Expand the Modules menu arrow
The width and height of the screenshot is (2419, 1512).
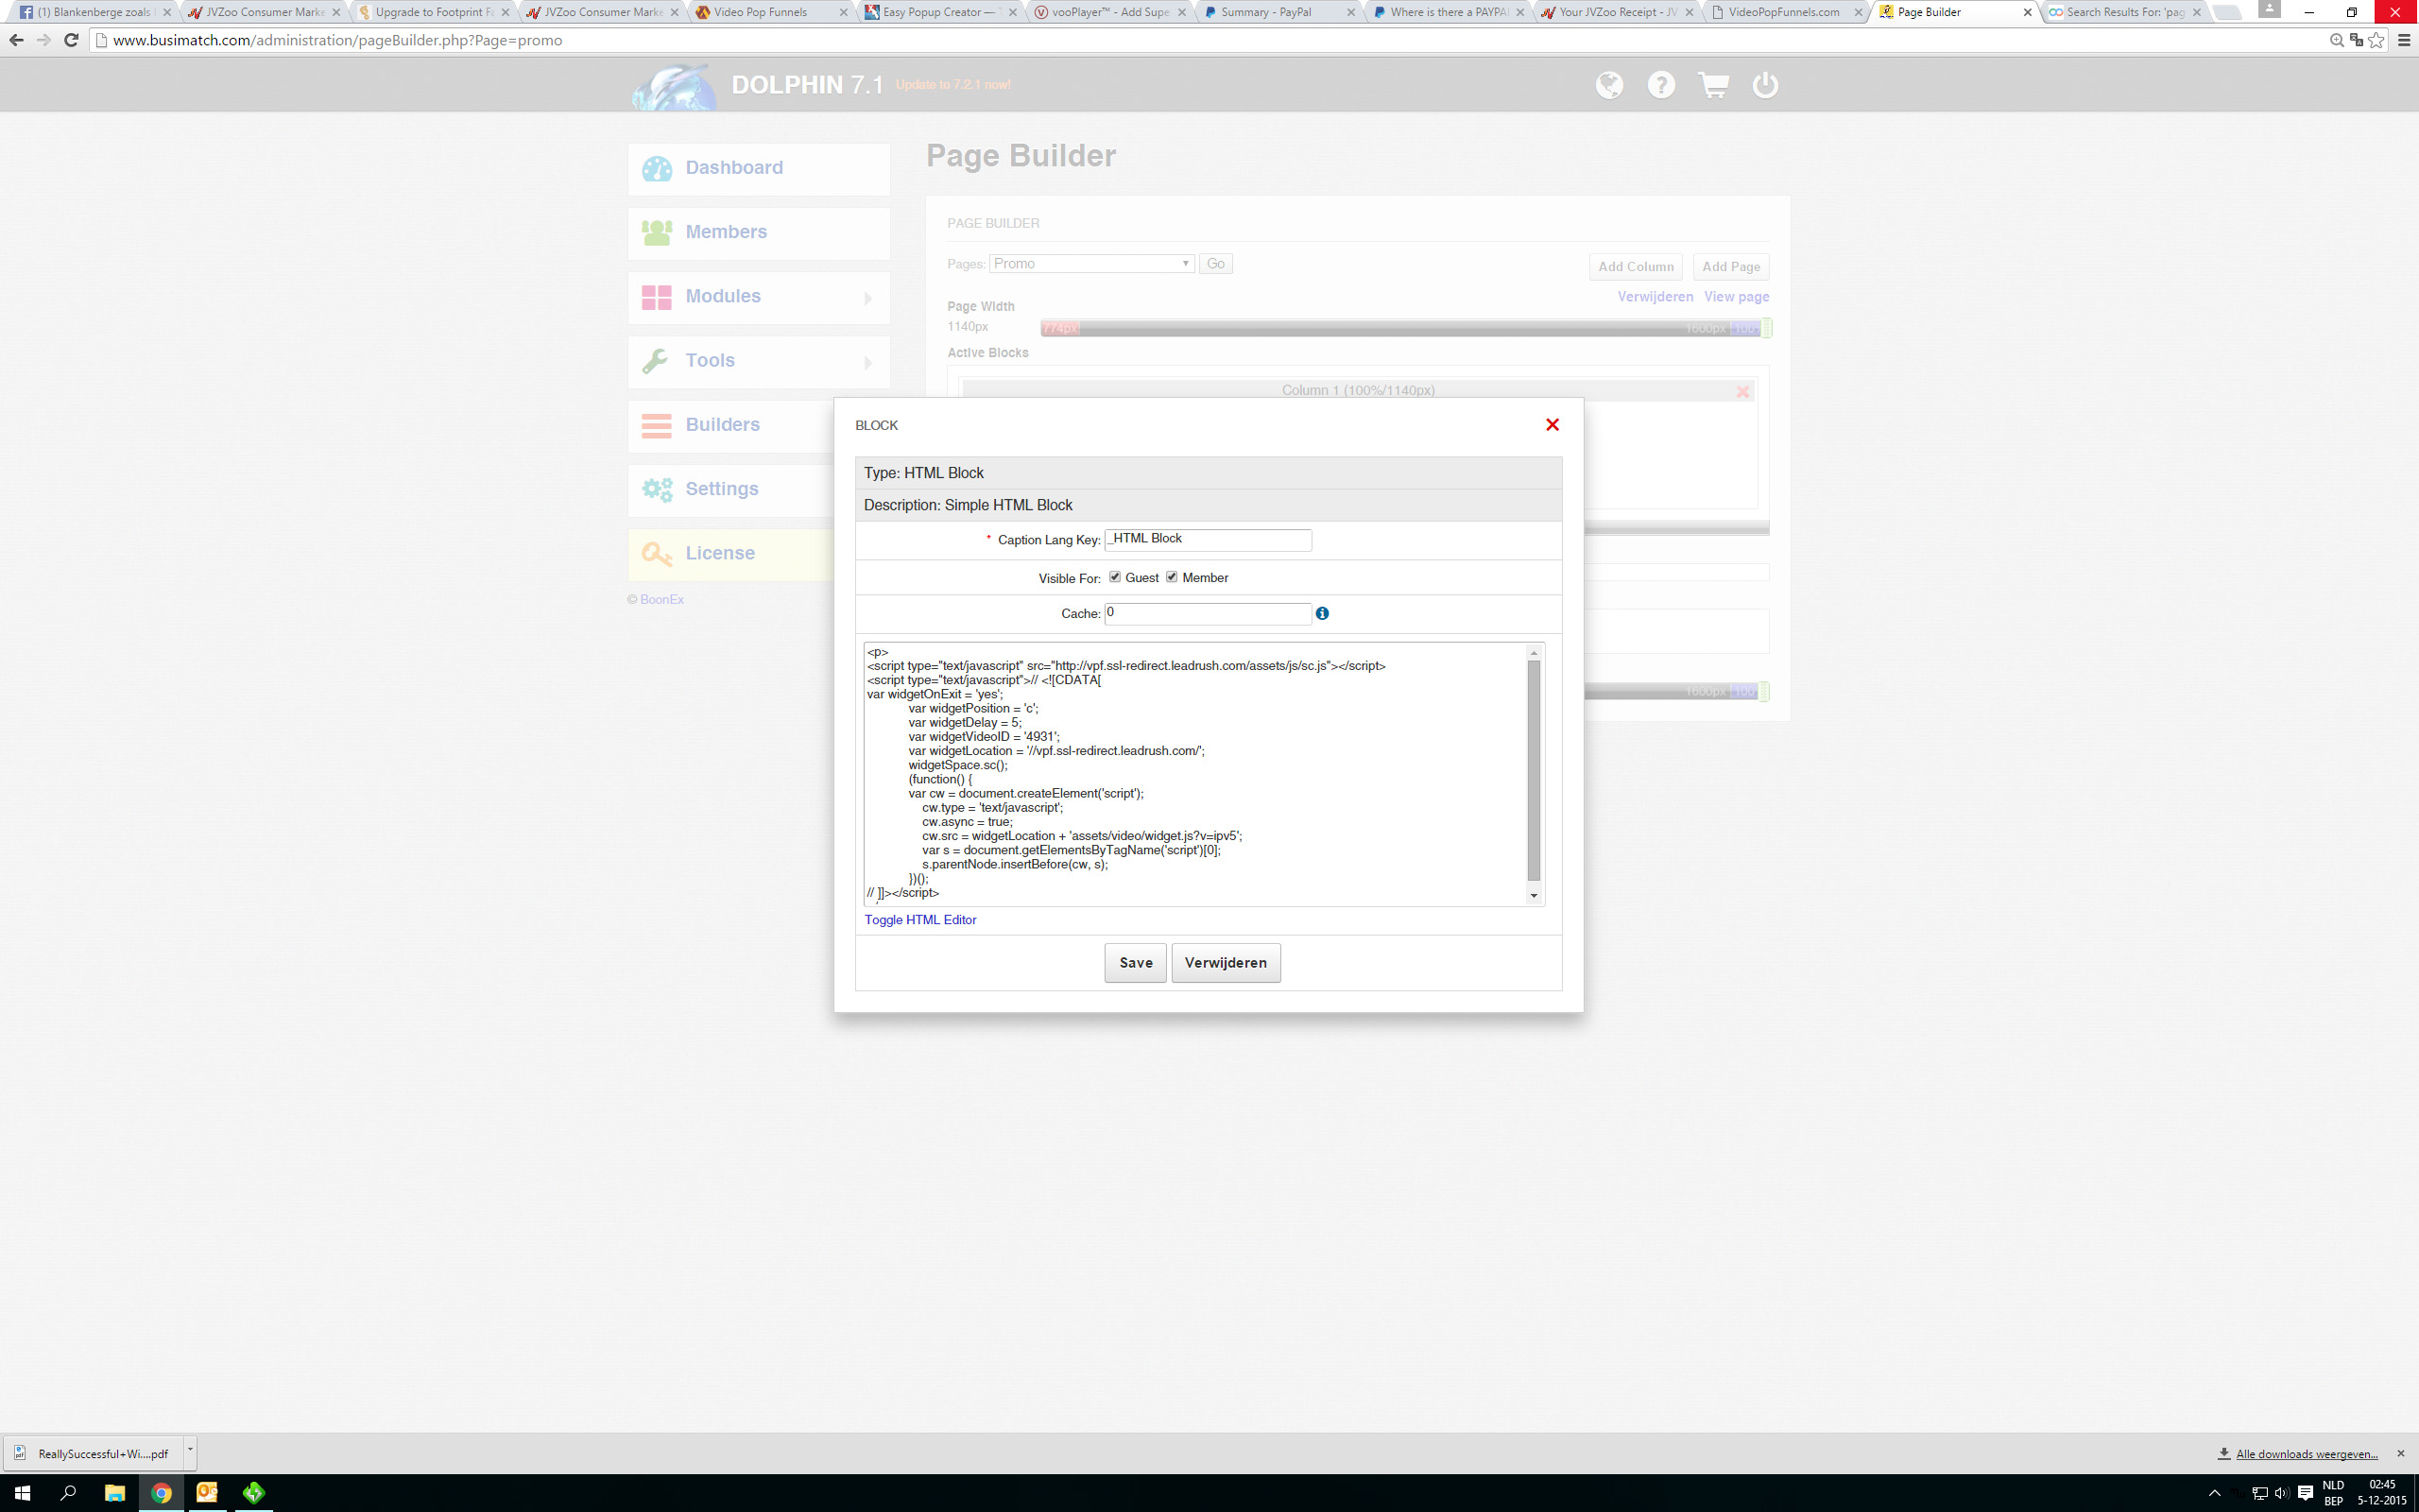click(867, 298)
